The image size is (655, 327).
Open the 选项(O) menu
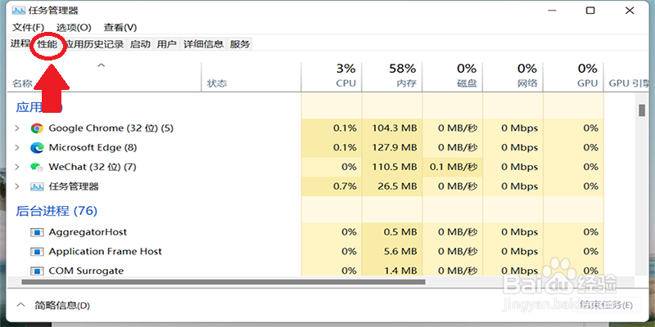[x=74, y=28]
